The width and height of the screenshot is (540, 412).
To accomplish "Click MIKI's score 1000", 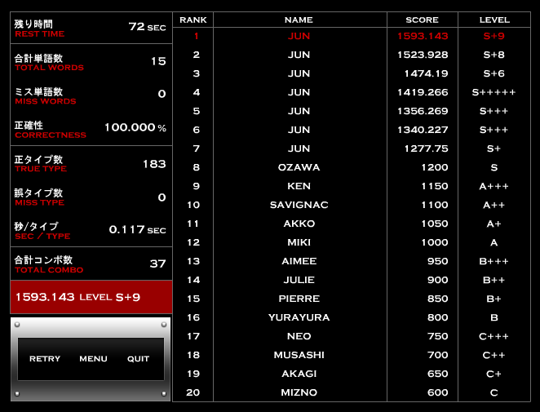I will click(435, 242).
